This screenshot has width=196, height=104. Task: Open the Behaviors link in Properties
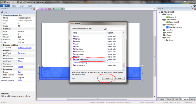[x=22, y=53]
